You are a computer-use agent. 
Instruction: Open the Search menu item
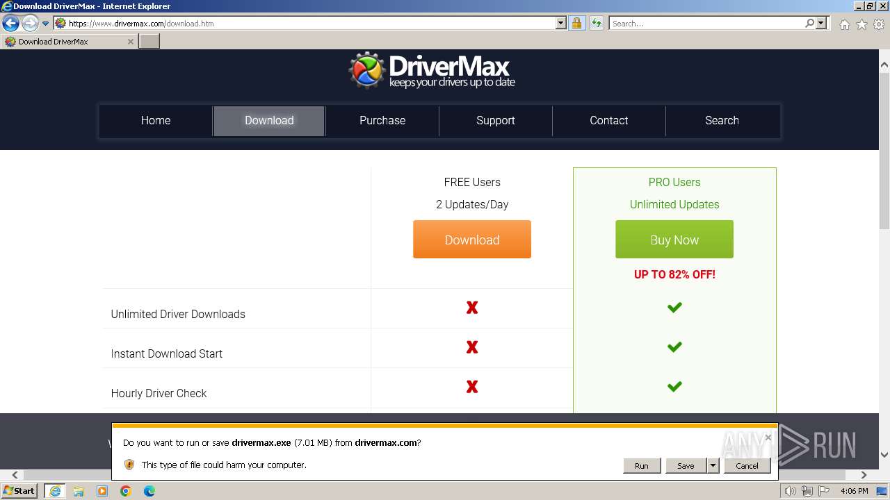[x=722, y=120]
